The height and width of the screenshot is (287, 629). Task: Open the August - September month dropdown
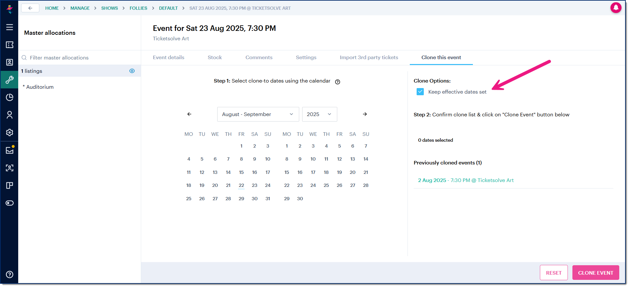(x=258, y=114)
